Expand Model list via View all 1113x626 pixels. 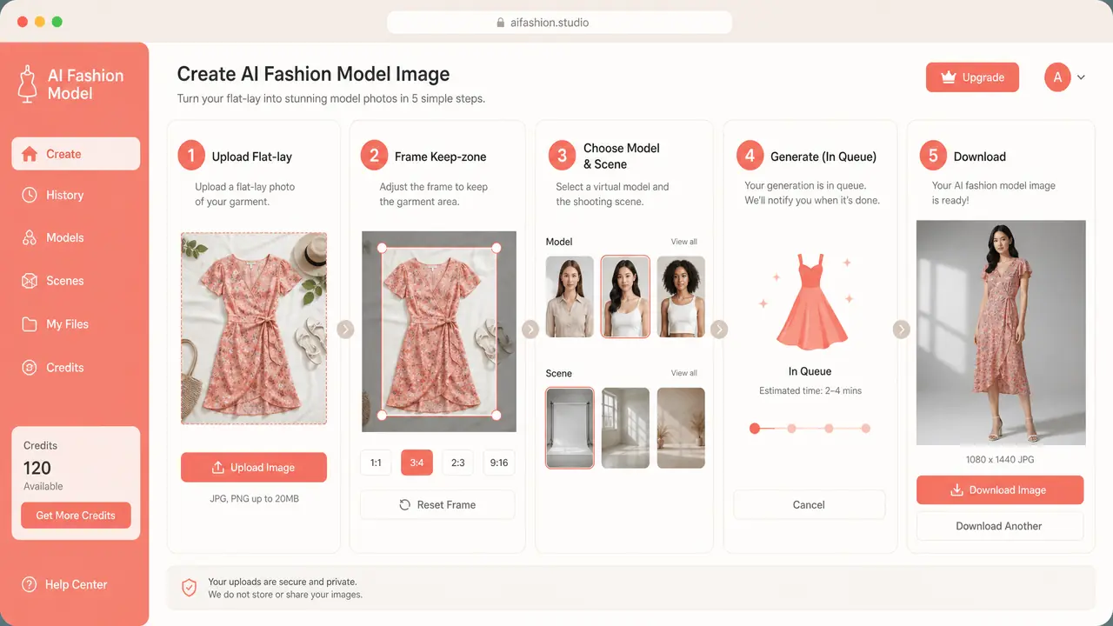tap(683, 242)
